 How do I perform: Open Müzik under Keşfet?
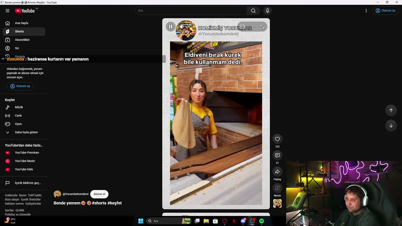tap(24, 107)
